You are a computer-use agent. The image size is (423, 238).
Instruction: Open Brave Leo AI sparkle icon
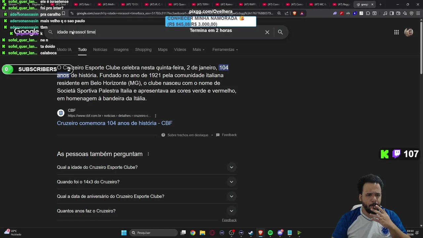pos(405,13)
